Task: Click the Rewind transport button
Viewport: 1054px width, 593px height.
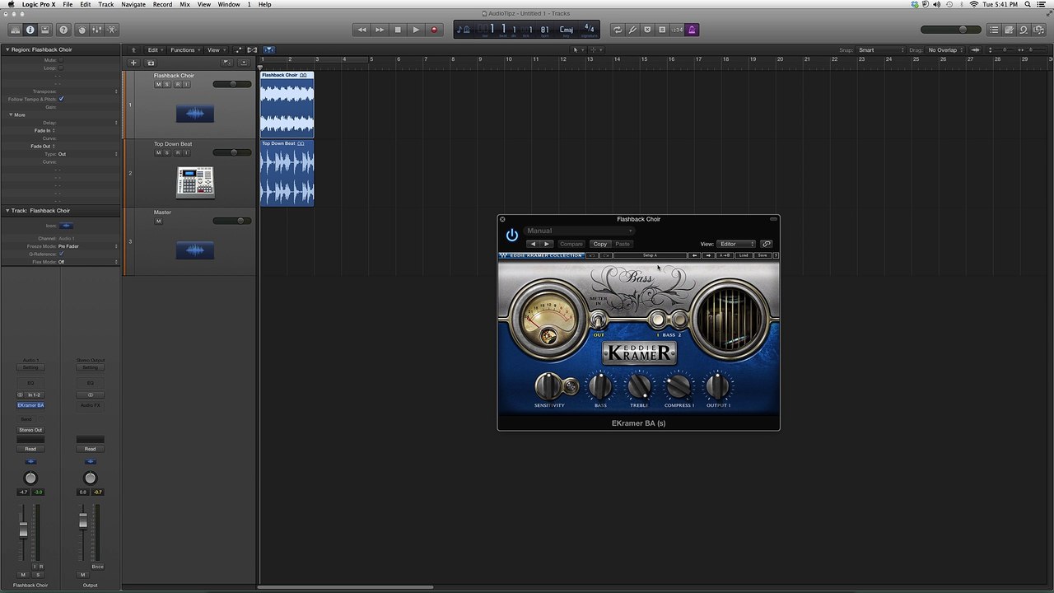Action: click(361, 30)
